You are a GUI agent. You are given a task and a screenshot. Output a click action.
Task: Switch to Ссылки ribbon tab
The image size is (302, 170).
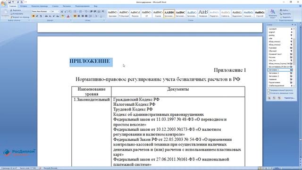click(x=55, y=6)
